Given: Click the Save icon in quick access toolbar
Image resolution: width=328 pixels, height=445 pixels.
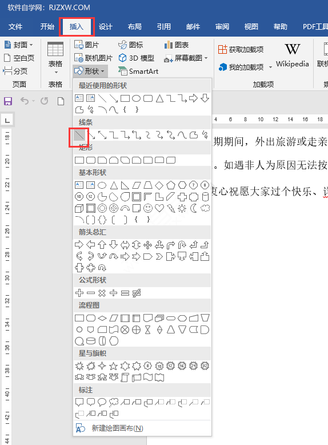Looking at the screenshot, I should [8, 101].
